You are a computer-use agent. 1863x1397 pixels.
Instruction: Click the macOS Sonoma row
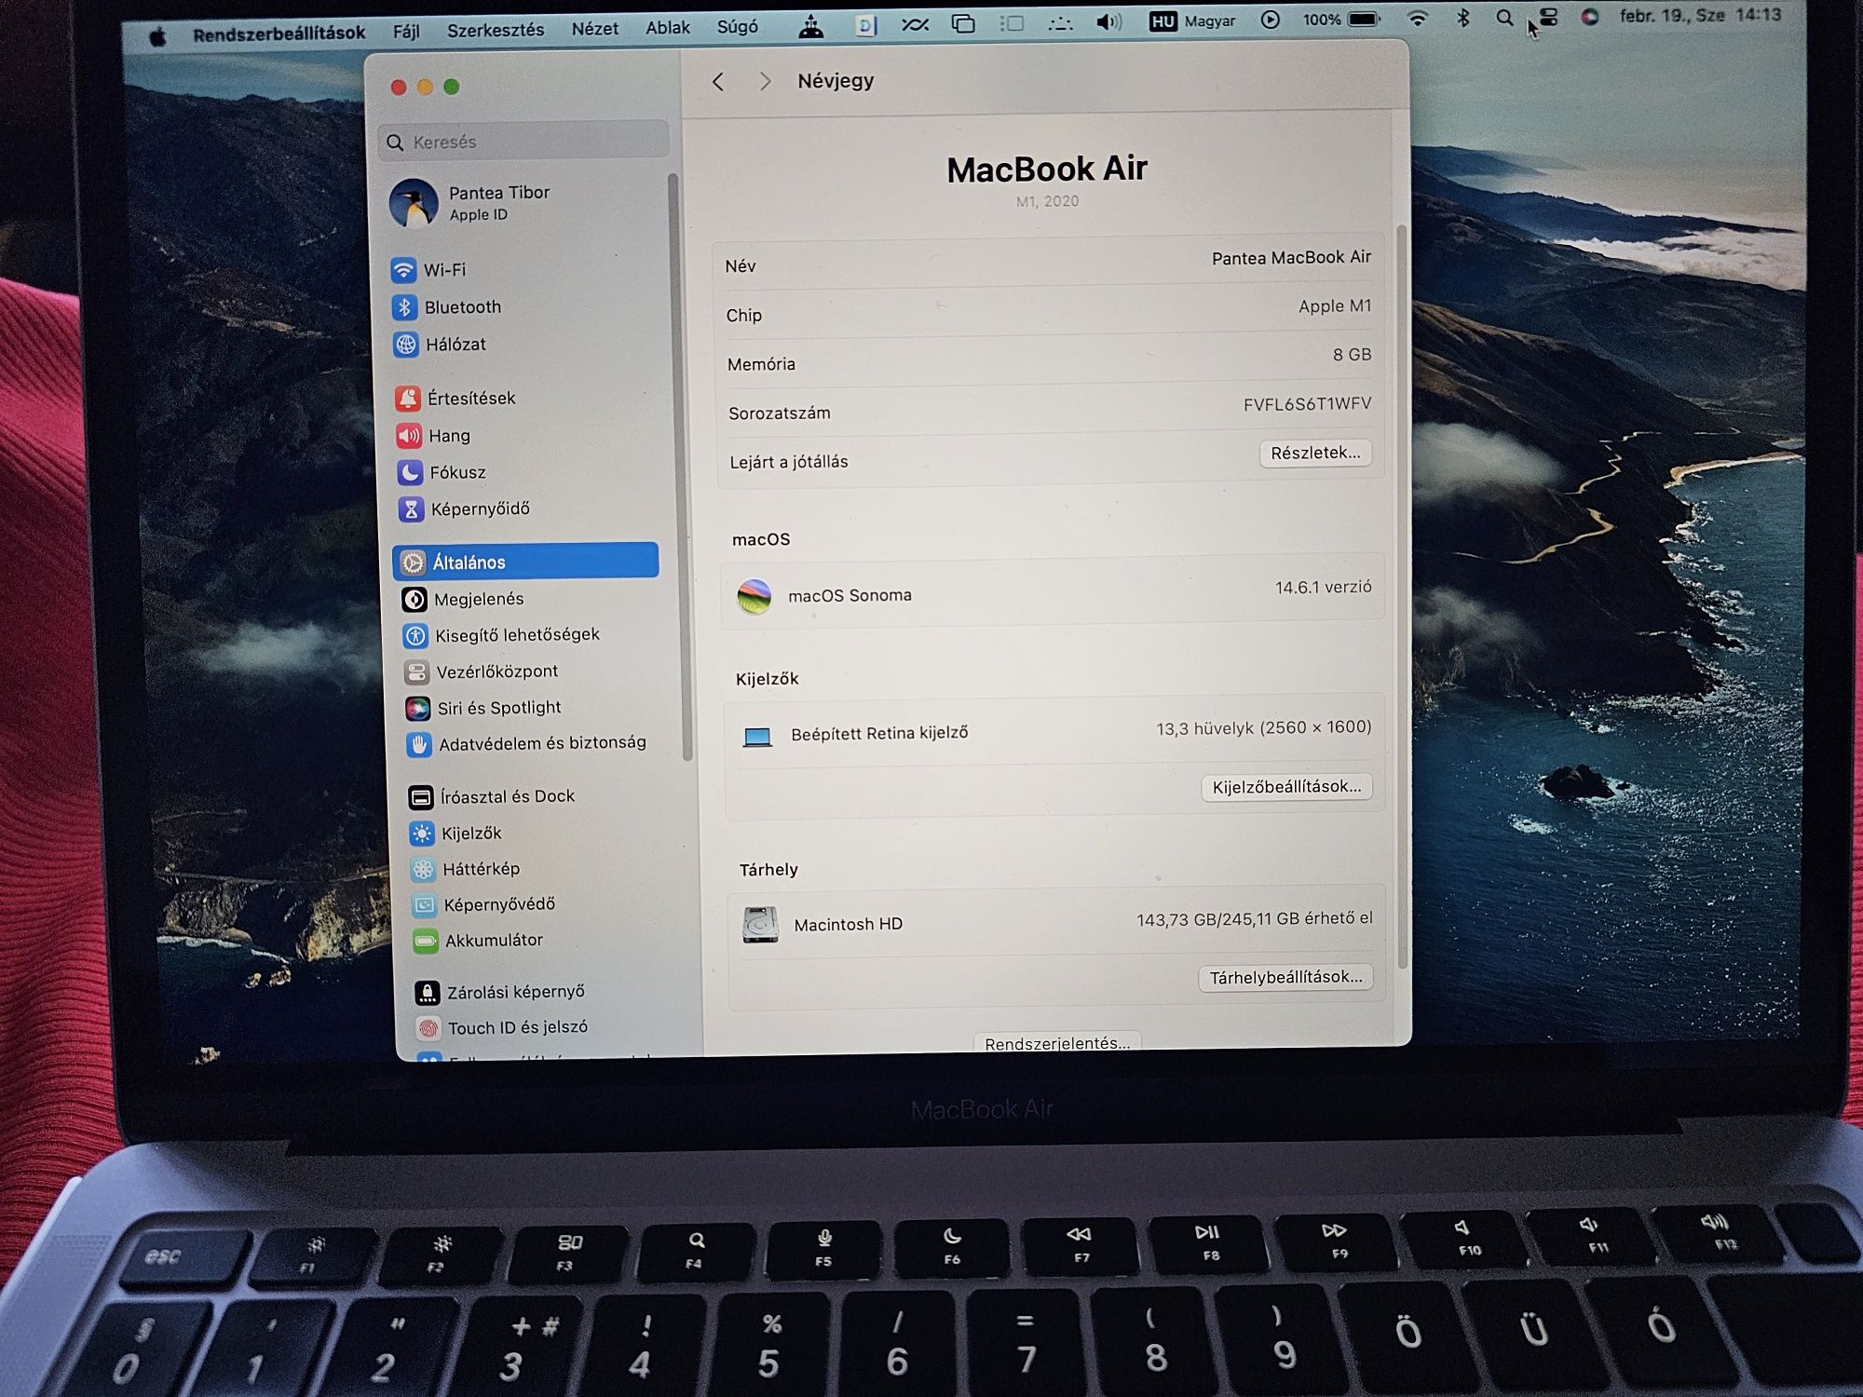1054,592
